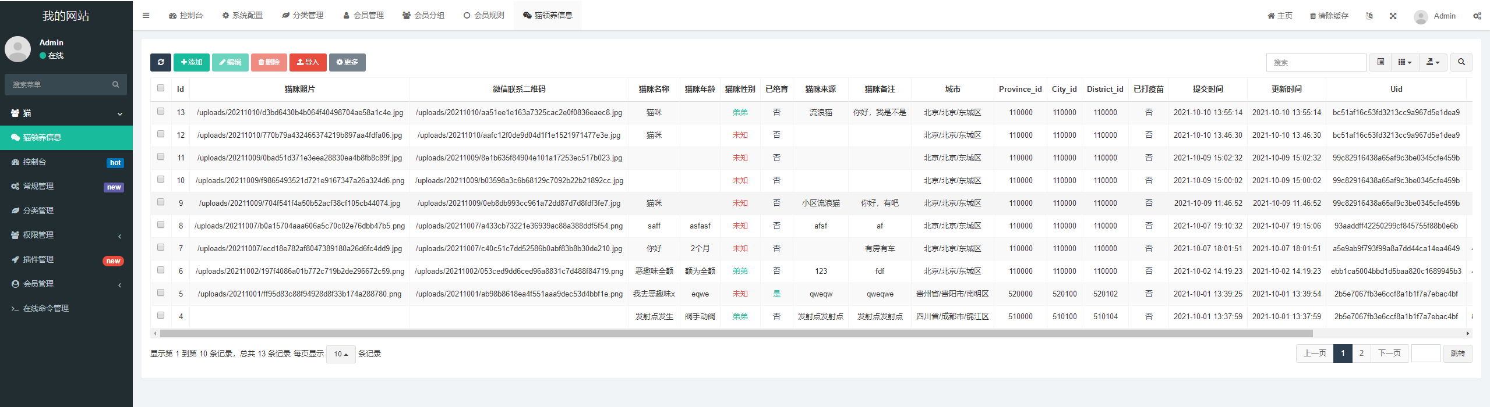The height and width of the screenshot is (407, 1490).
Task: Check the checkbox for row Id 13
Action: [161, 112]
